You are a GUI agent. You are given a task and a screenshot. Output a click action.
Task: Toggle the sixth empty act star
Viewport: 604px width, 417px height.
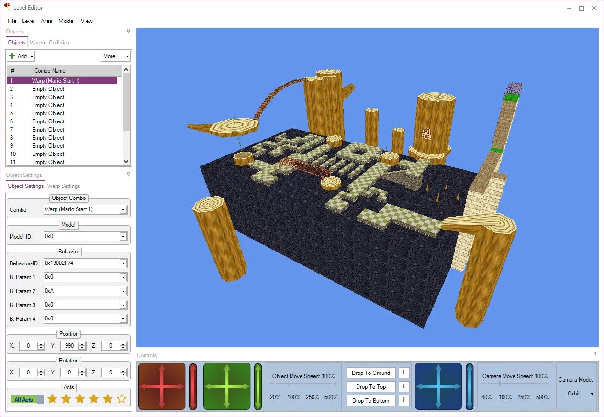[122, 398]
